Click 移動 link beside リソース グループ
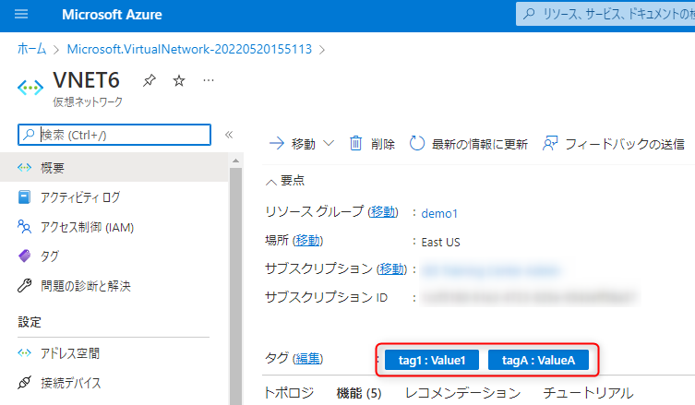Screen dimensions: 695x405 point(383,212)
